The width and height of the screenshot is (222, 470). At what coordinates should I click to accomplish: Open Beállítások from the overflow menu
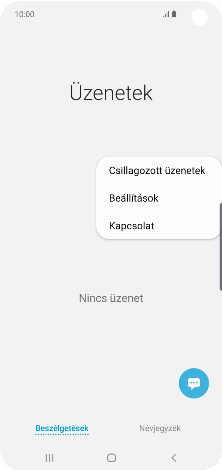coord(133,198)
